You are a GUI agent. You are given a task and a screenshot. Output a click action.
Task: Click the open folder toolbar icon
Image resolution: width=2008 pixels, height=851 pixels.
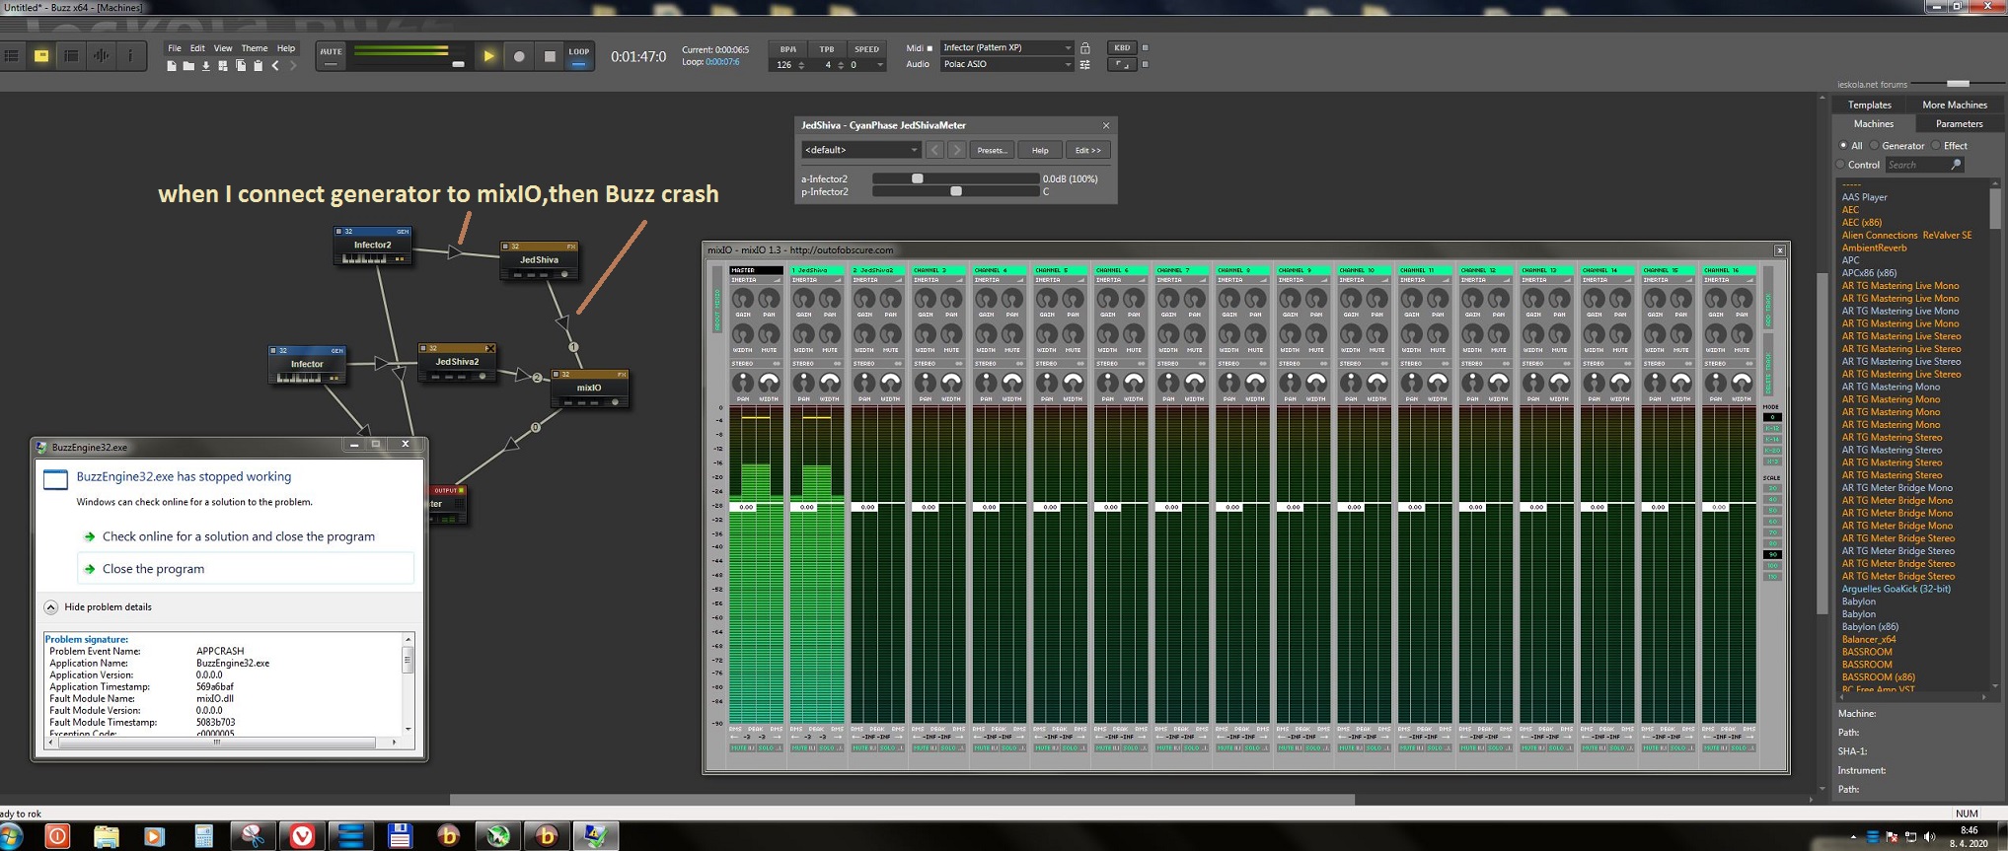[x=188, y=66]
